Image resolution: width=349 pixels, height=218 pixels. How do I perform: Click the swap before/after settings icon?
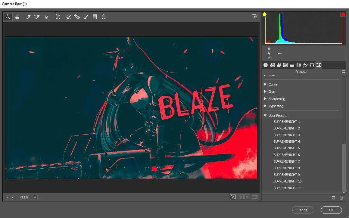pos(240,197)
